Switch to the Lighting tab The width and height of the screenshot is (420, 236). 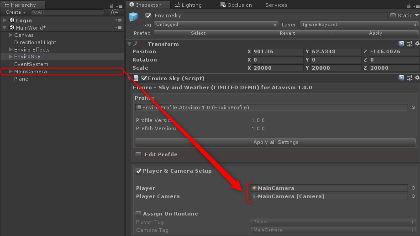pyautogui.click(x=191, y=5)
